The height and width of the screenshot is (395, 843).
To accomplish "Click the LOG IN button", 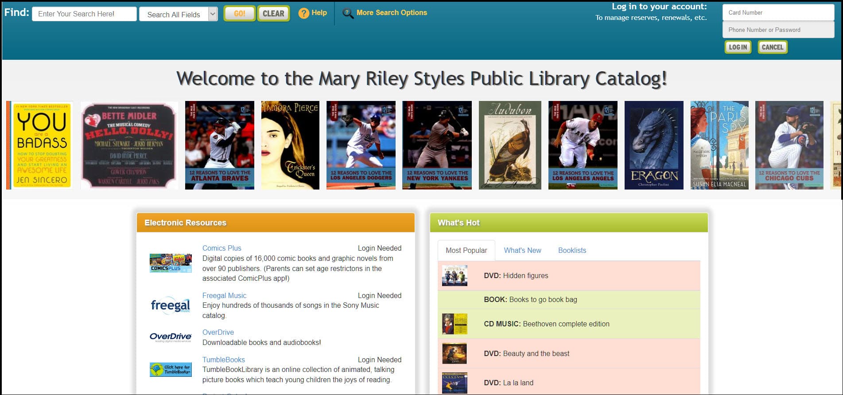I will (x=738, y=47).
